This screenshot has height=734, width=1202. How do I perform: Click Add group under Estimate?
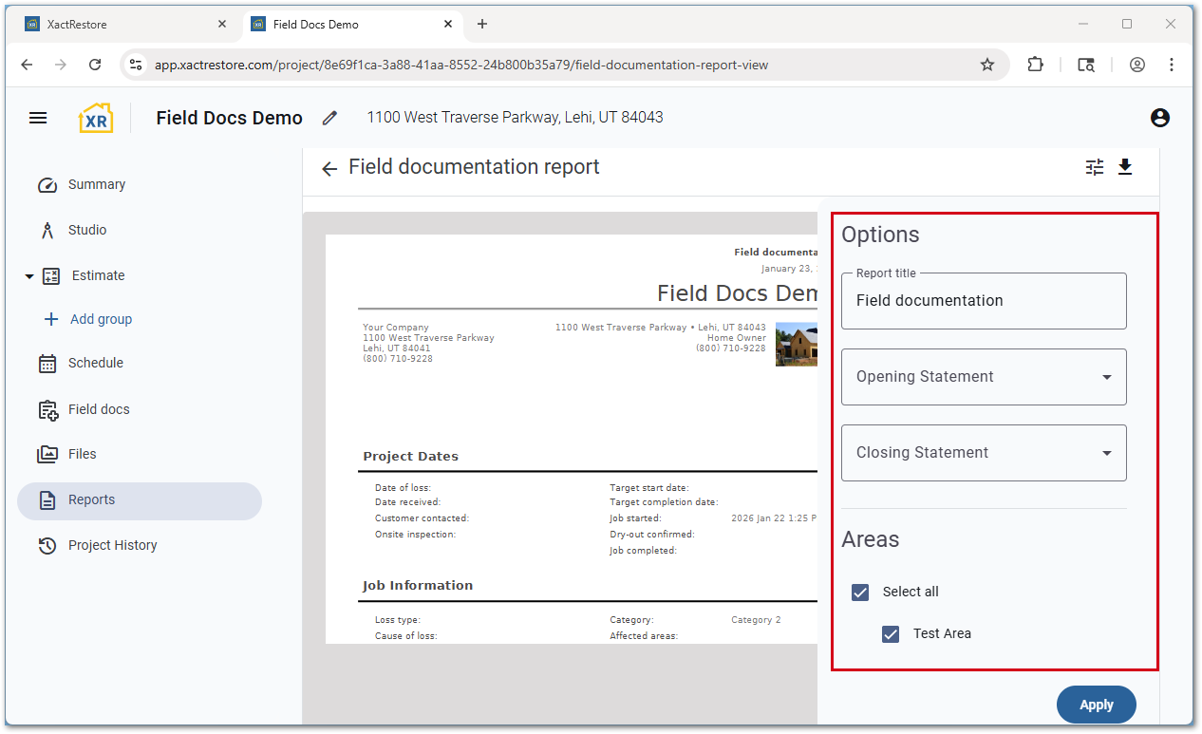pos(101,319)
